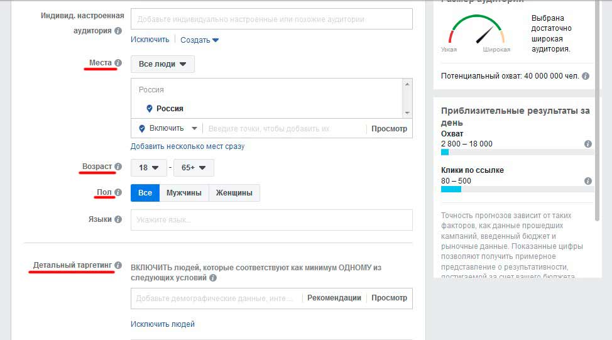Open the minimum age 18 dropdown

(x=149, y=168)
